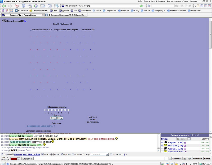Click the laughing smiley after 'кому скрин моего вима?'
Viewport: 212px width, 165px height.
tap(116, 138)
